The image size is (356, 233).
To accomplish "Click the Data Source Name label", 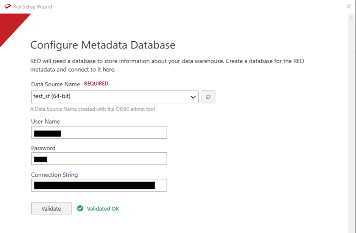I will point(55,84).
